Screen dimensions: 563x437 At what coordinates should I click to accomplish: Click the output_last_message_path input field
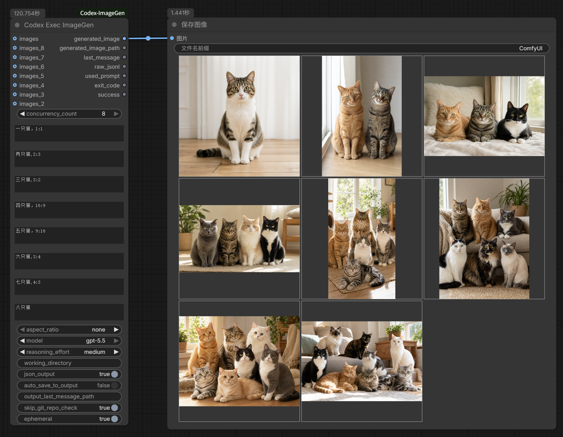point(69,397)
